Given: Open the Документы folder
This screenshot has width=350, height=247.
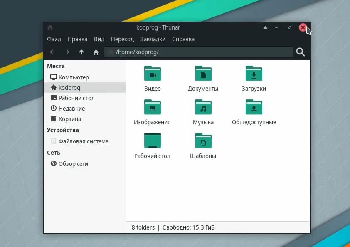Looking at the screenshot, I should pyautogui.click(x=203, y=79).
